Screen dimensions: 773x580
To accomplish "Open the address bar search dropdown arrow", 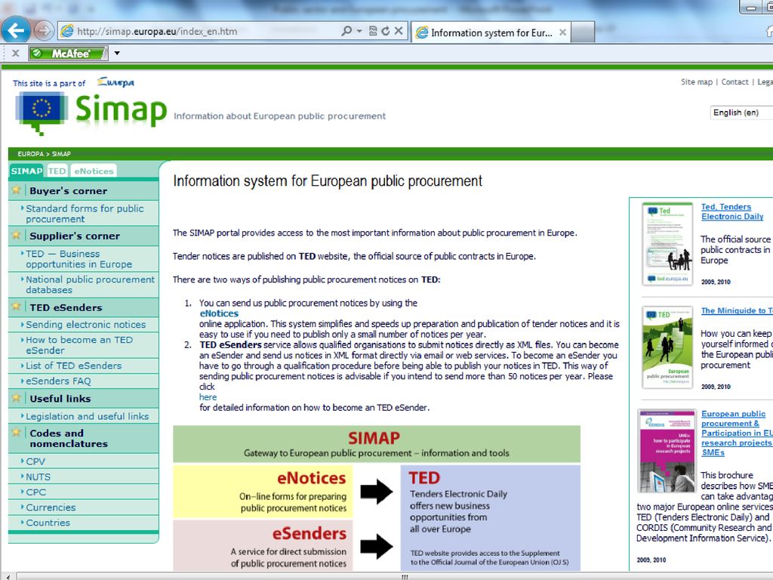I will coord(359,31).
